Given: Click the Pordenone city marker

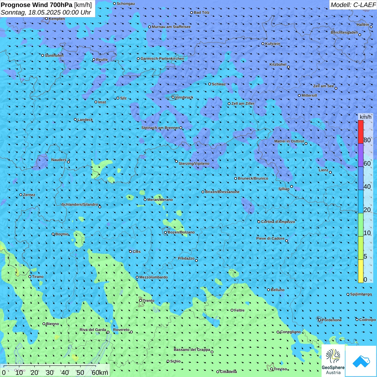Looking at the screenshot, I should (320, 320).
